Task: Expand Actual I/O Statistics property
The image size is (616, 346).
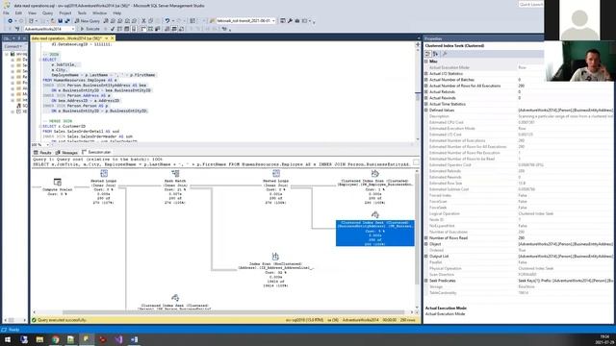Action: (x=426, y=74)
